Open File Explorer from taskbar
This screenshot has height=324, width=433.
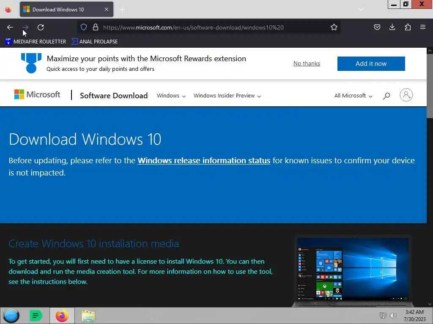click(x=88, y=316)
